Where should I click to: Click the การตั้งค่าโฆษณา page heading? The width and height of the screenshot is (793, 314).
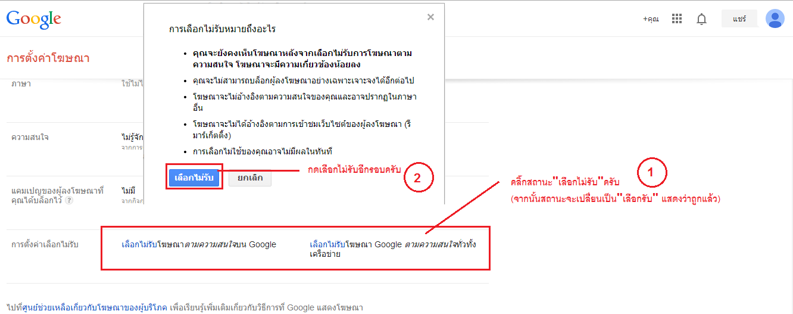coord(48,58)
